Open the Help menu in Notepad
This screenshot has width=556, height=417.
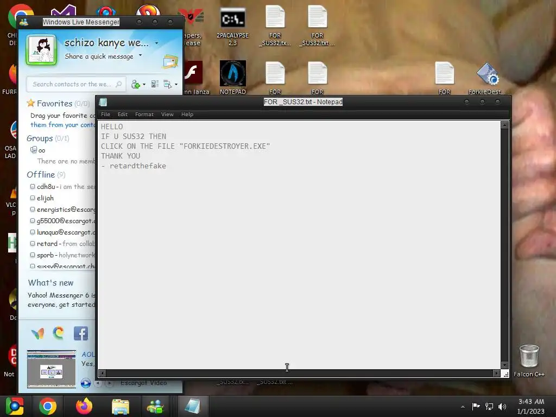(x=187, y=114)
